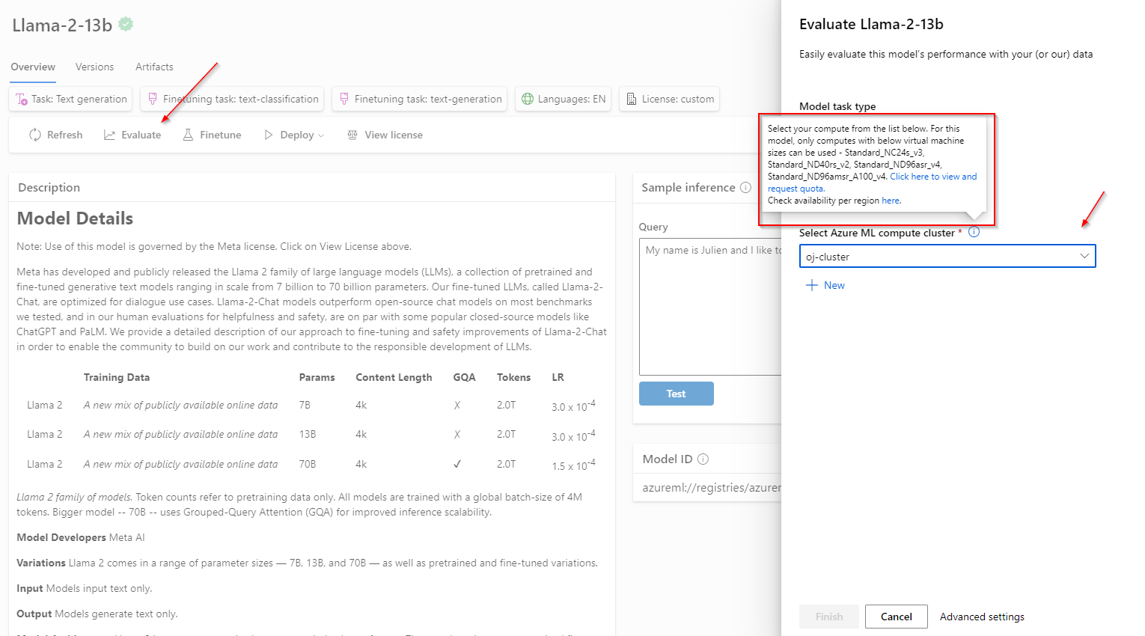Click the 70B params cell
The width and height of the screenshot is (1145, 636).
308,464
